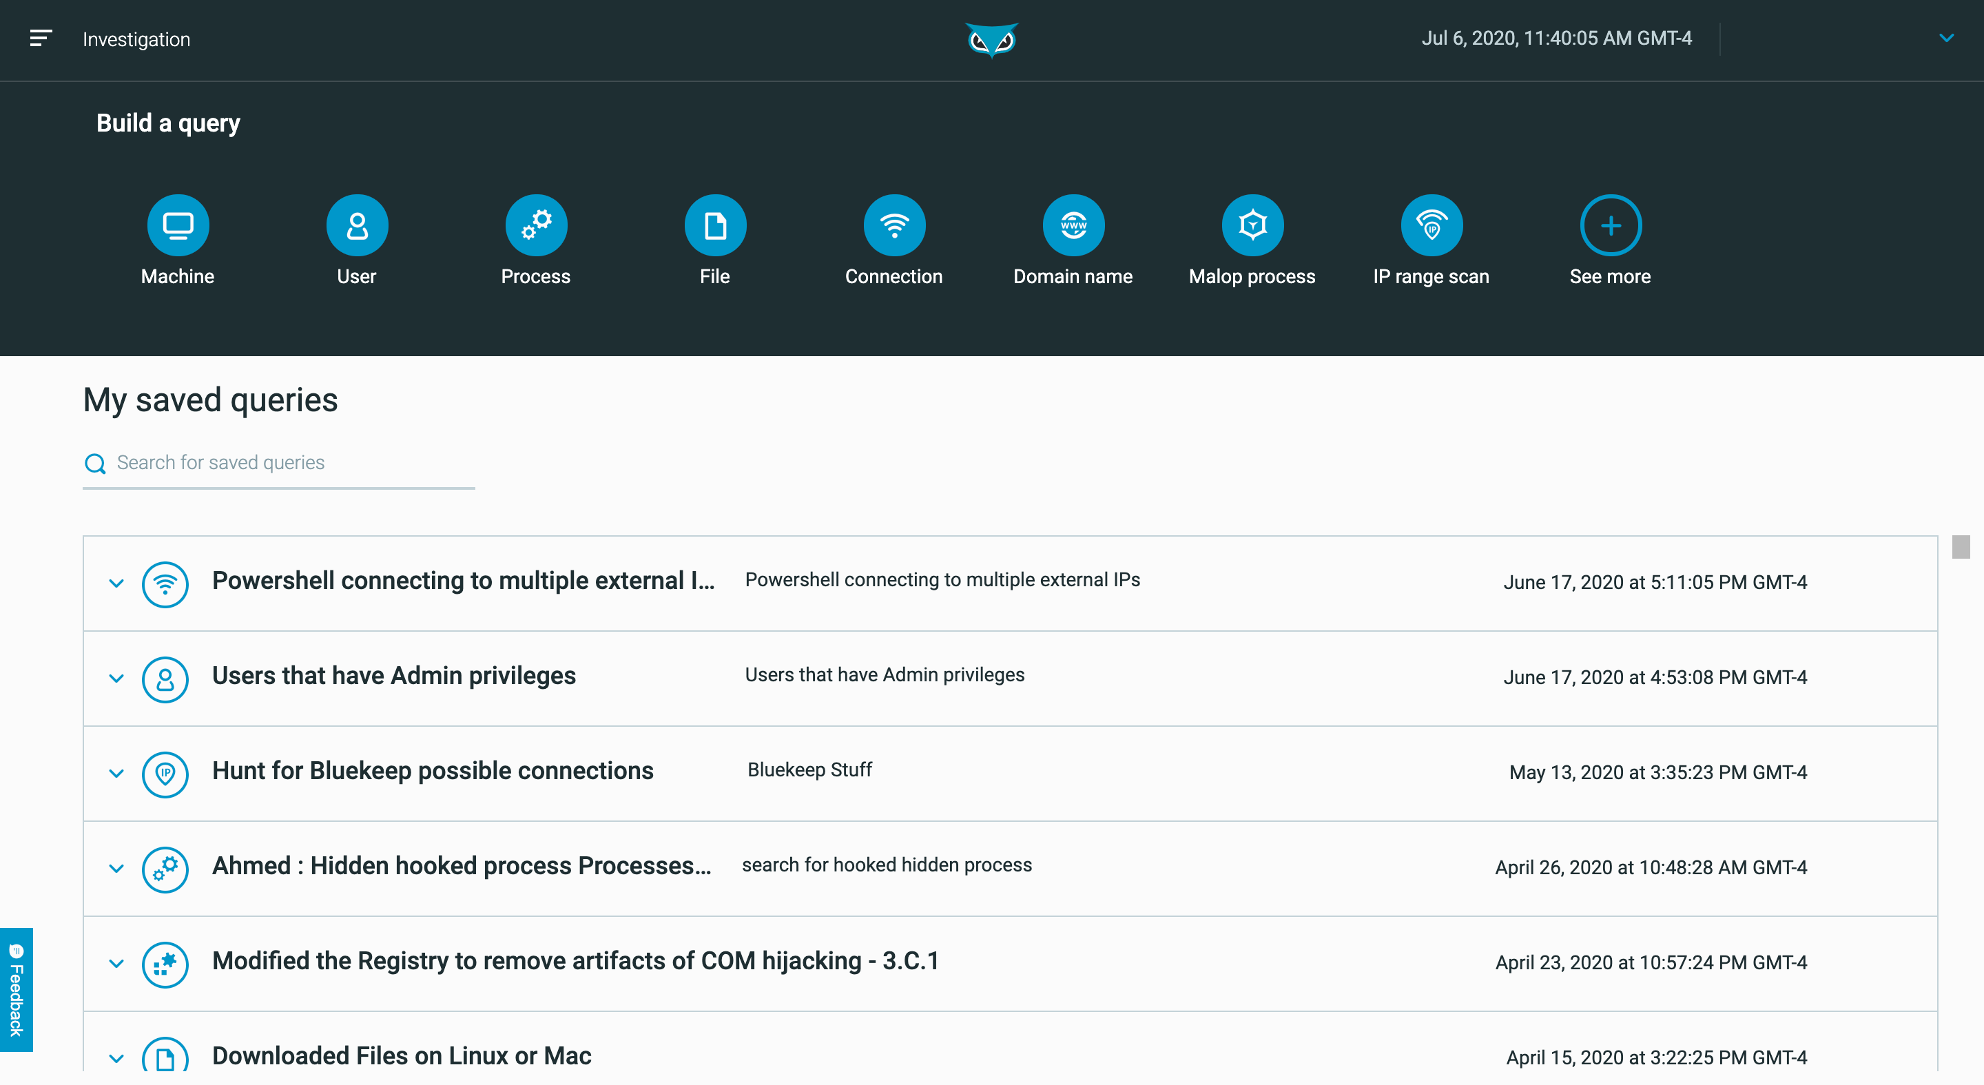Click the Investigation page title
Image resolution: width=1984 pixels, height=1085 pixels.
click(x=136, y=39)
